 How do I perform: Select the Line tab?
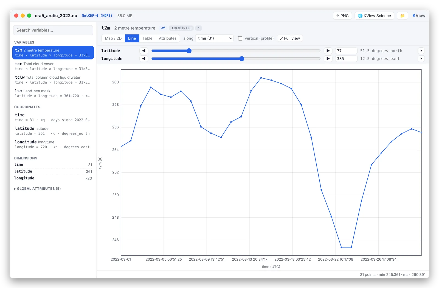[x=132, y=38]
